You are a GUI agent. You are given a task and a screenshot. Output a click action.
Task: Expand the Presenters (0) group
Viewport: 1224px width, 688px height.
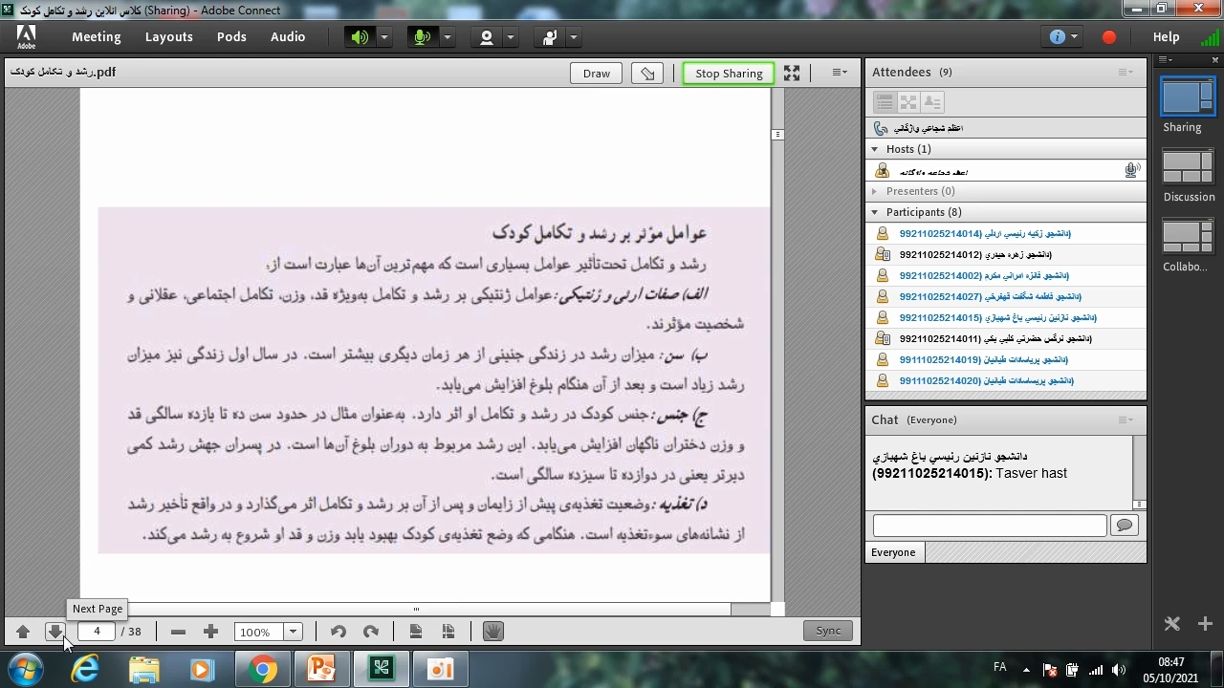(x=874, y=191)
